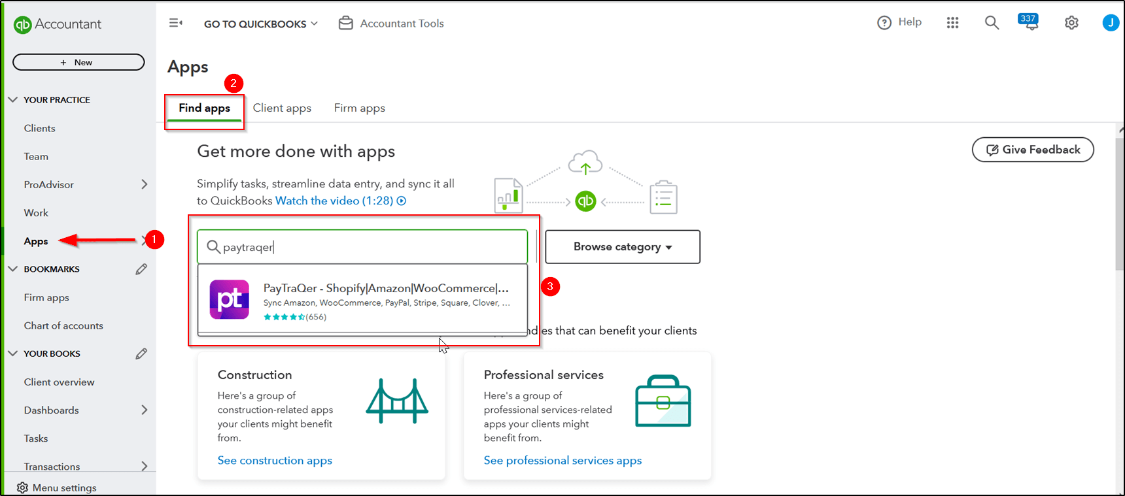Collapse the BOOKMARKS section
1125x496 pixels.
[12, 269]
